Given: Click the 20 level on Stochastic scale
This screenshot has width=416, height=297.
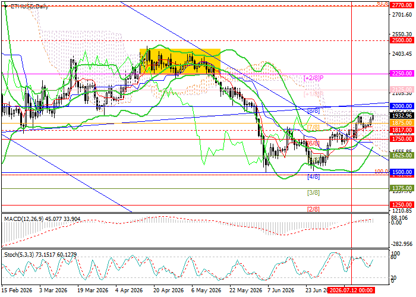Looking at the screenshot, I should 393,277.
